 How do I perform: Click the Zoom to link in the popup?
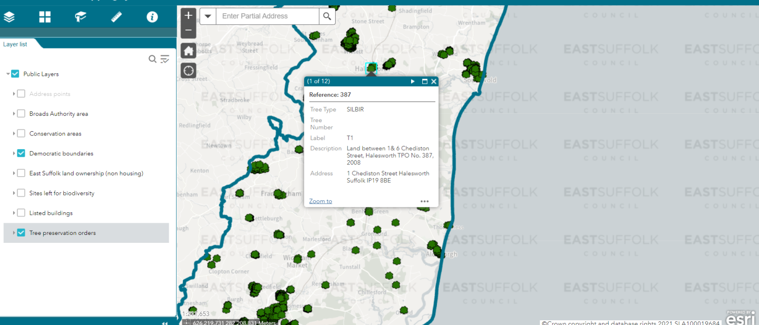[320, 201]
